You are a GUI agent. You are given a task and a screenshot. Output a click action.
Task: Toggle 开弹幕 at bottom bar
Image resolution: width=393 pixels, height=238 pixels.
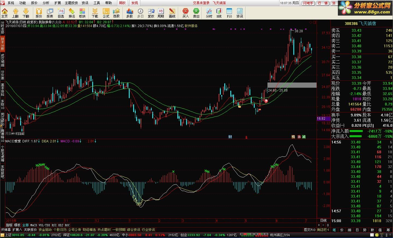coord(5,230)
